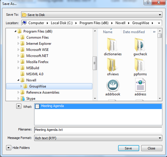Expand the Common Files tree node
Image resolution: width=167 pixels, height=157 pixels.
pyautogui.click(x=18, y=37)
